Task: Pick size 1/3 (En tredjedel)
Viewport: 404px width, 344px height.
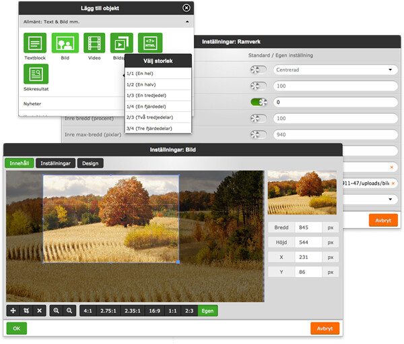Action: tap(158, 96)
